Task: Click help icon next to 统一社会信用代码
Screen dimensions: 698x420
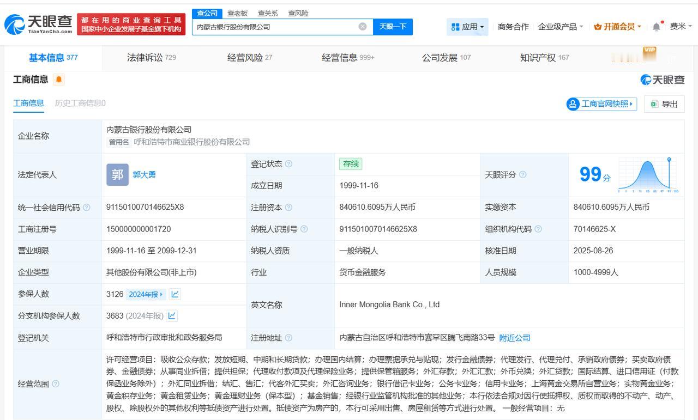Action: (86, 208)
